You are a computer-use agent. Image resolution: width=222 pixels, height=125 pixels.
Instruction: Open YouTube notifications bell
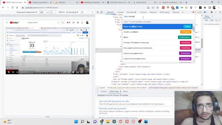tap(82, 23)
